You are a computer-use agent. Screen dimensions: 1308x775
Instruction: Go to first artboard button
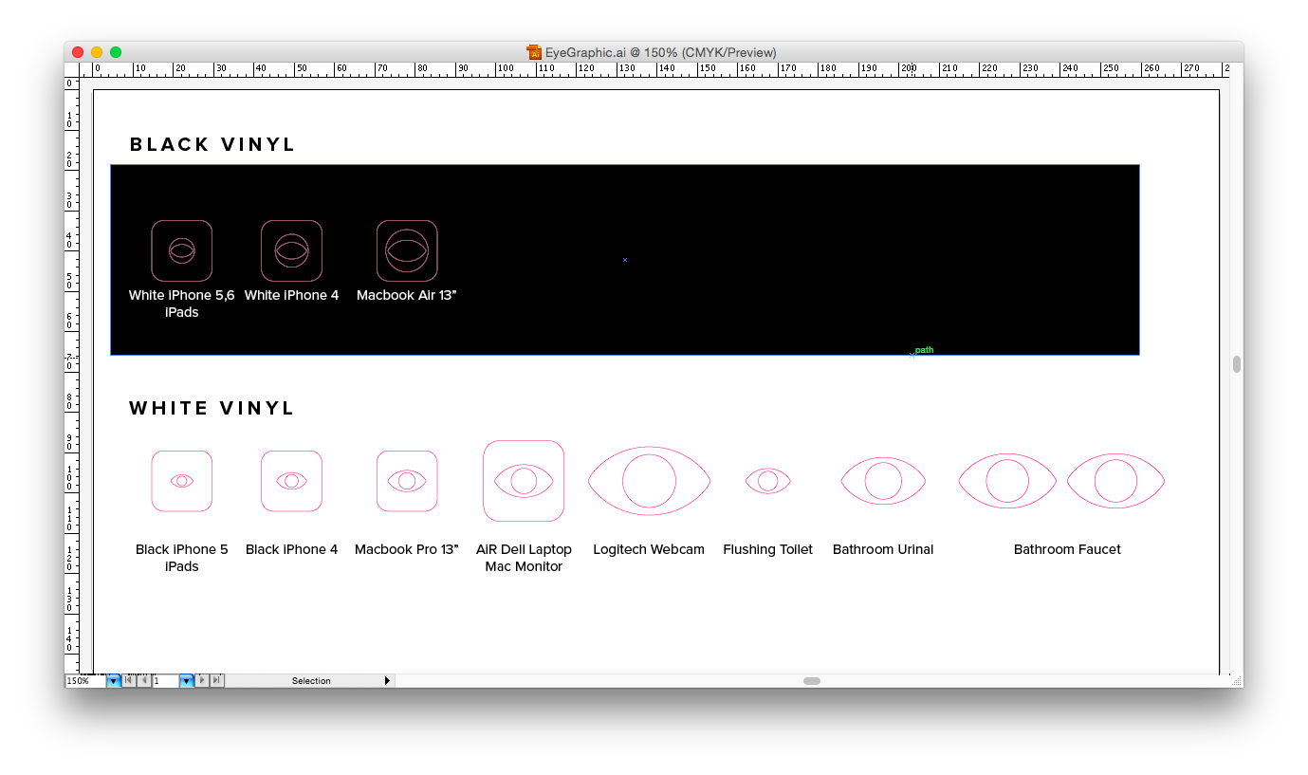tap(129, 681)
